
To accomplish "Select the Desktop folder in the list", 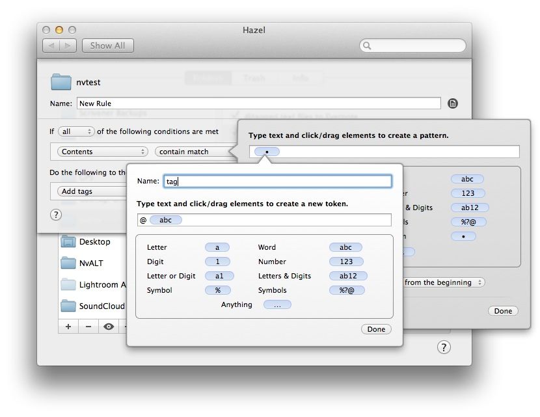I will click(94, 241).
